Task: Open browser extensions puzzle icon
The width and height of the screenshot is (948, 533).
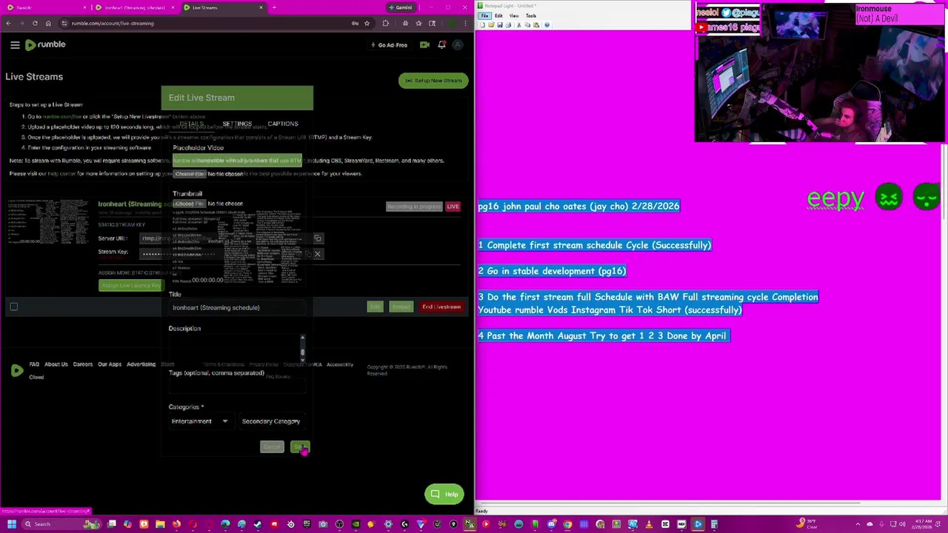Action: [385, 23]
